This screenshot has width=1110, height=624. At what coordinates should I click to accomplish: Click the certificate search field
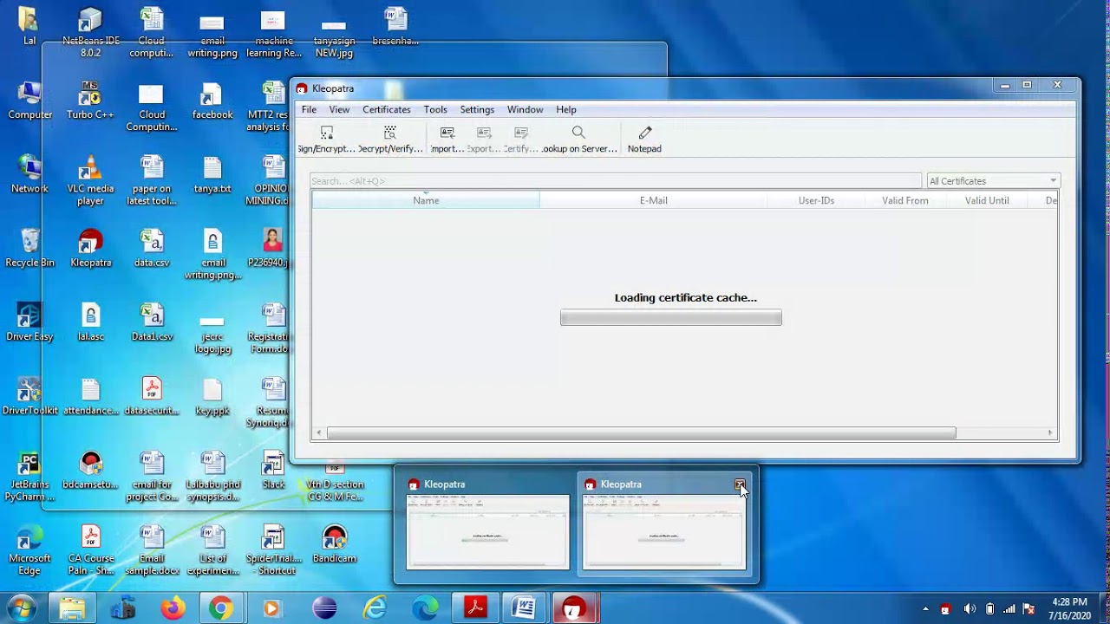615,181
